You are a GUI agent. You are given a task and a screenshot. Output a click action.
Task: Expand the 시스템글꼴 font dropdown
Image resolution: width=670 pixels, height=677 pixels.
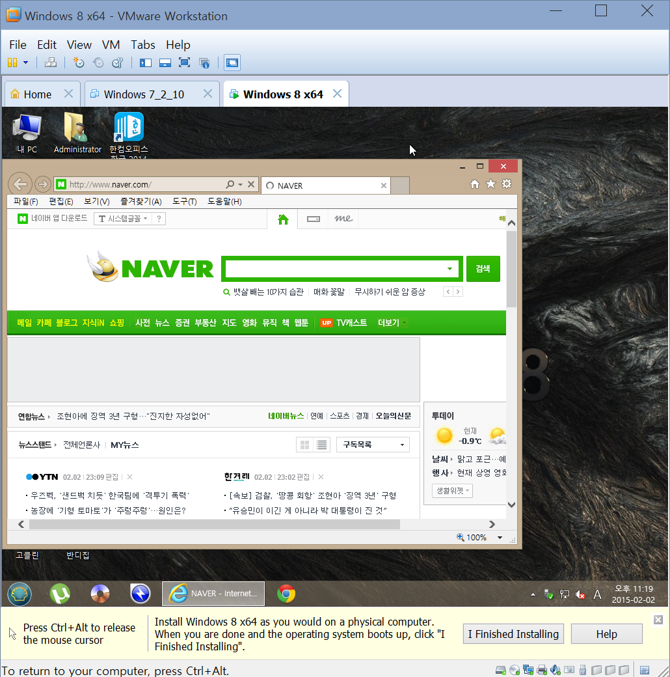[x=124, y=219]
